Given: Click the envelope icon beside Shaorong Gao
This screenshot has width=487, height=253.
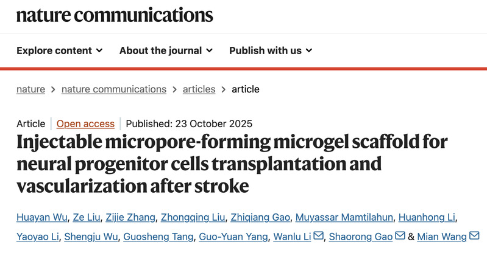Looking at the screenshot, I should (x=400, y=236).
